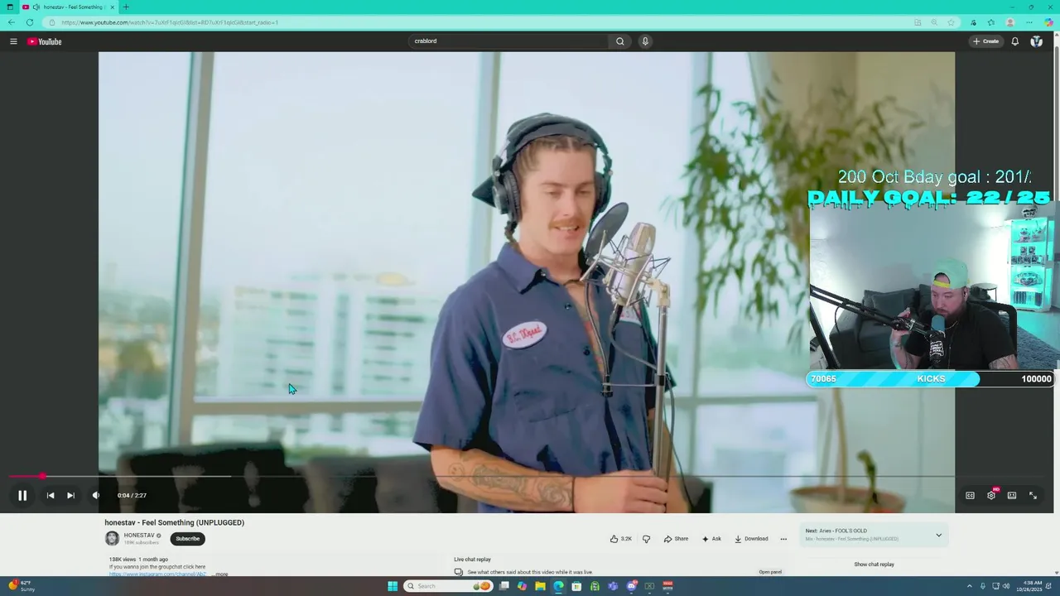Like the video with thumbs up
The image size is (1060, 596).
[621, 539]
